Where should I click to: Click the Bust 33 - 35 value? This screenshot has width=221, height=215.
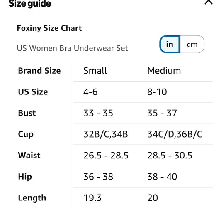[x=98, y=113]
